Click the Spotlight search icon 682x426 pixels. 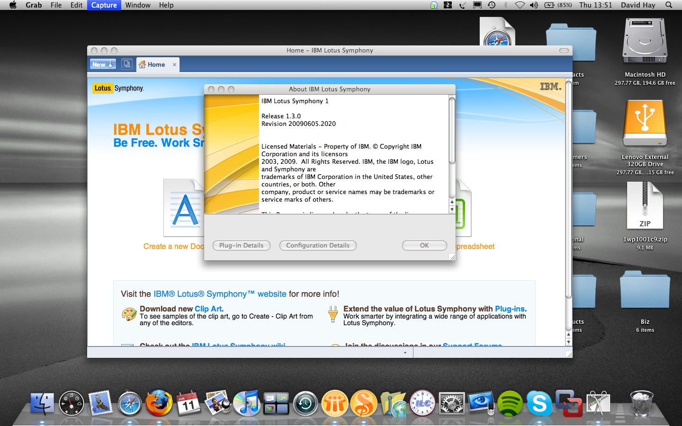(x=669, y=5)
